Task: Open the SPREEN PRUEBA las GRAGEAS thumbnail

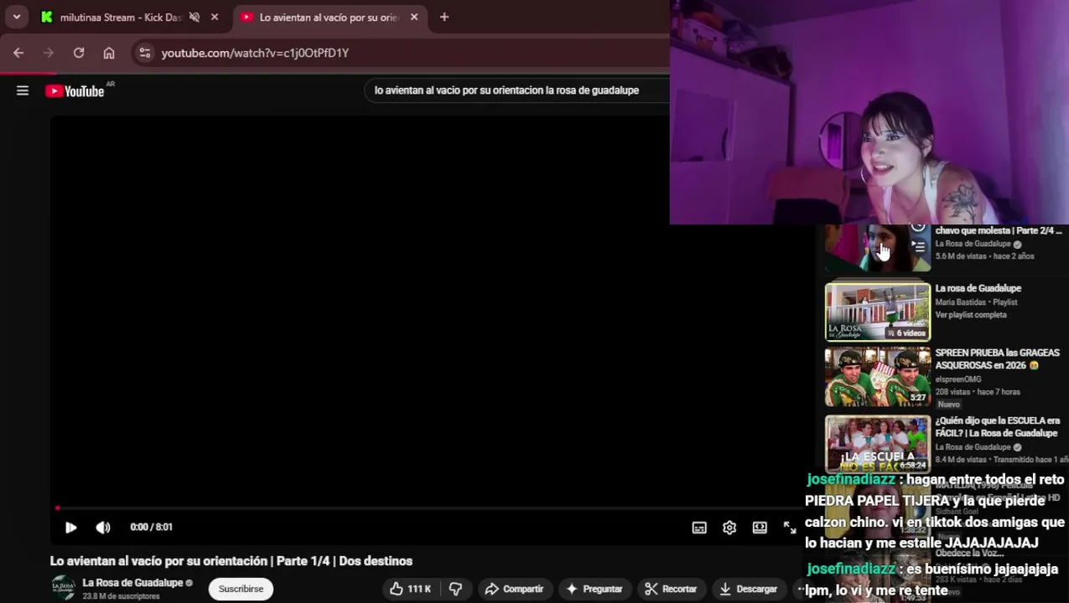Action: [x=878, y=377]
